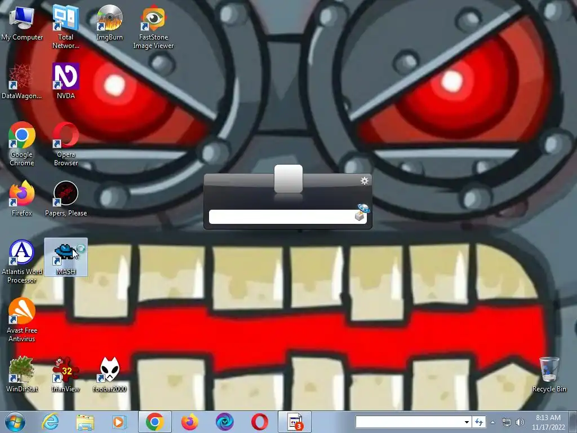Open the volume speaker tray icon
The width and height of the screenshot is (577, 433).
pos(520,422)
